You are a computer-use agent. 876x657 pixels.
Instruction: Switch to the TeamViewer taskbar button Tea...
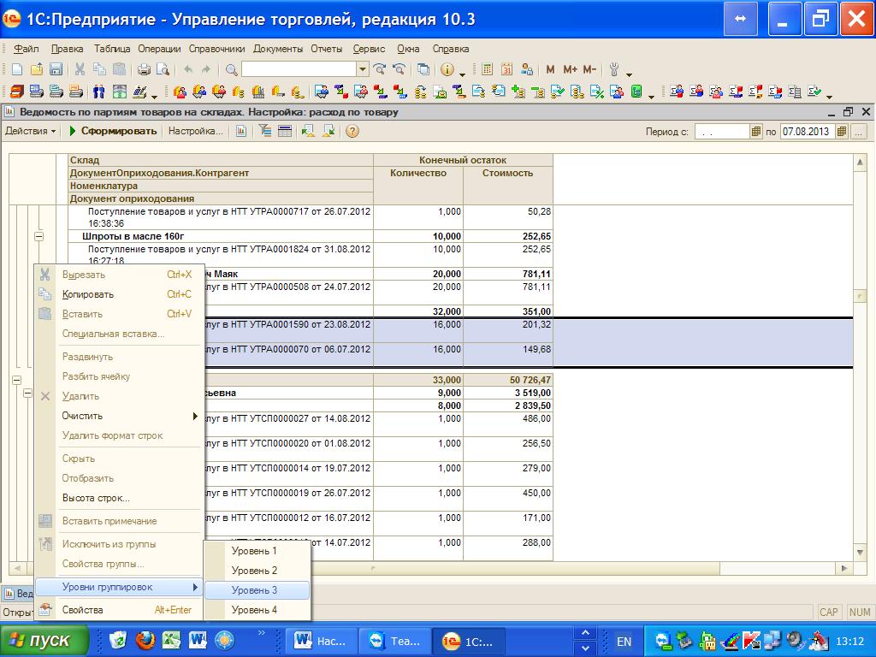(x=395, y=642)
